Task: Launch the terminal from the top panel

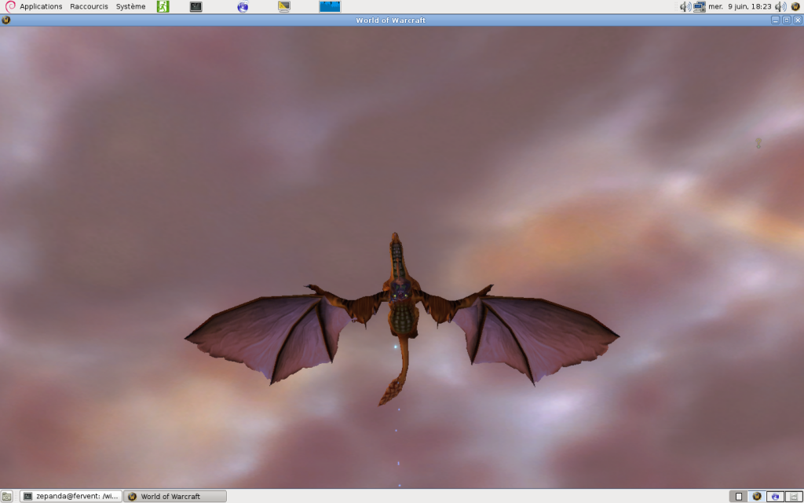Action: [x=196, y=6]
